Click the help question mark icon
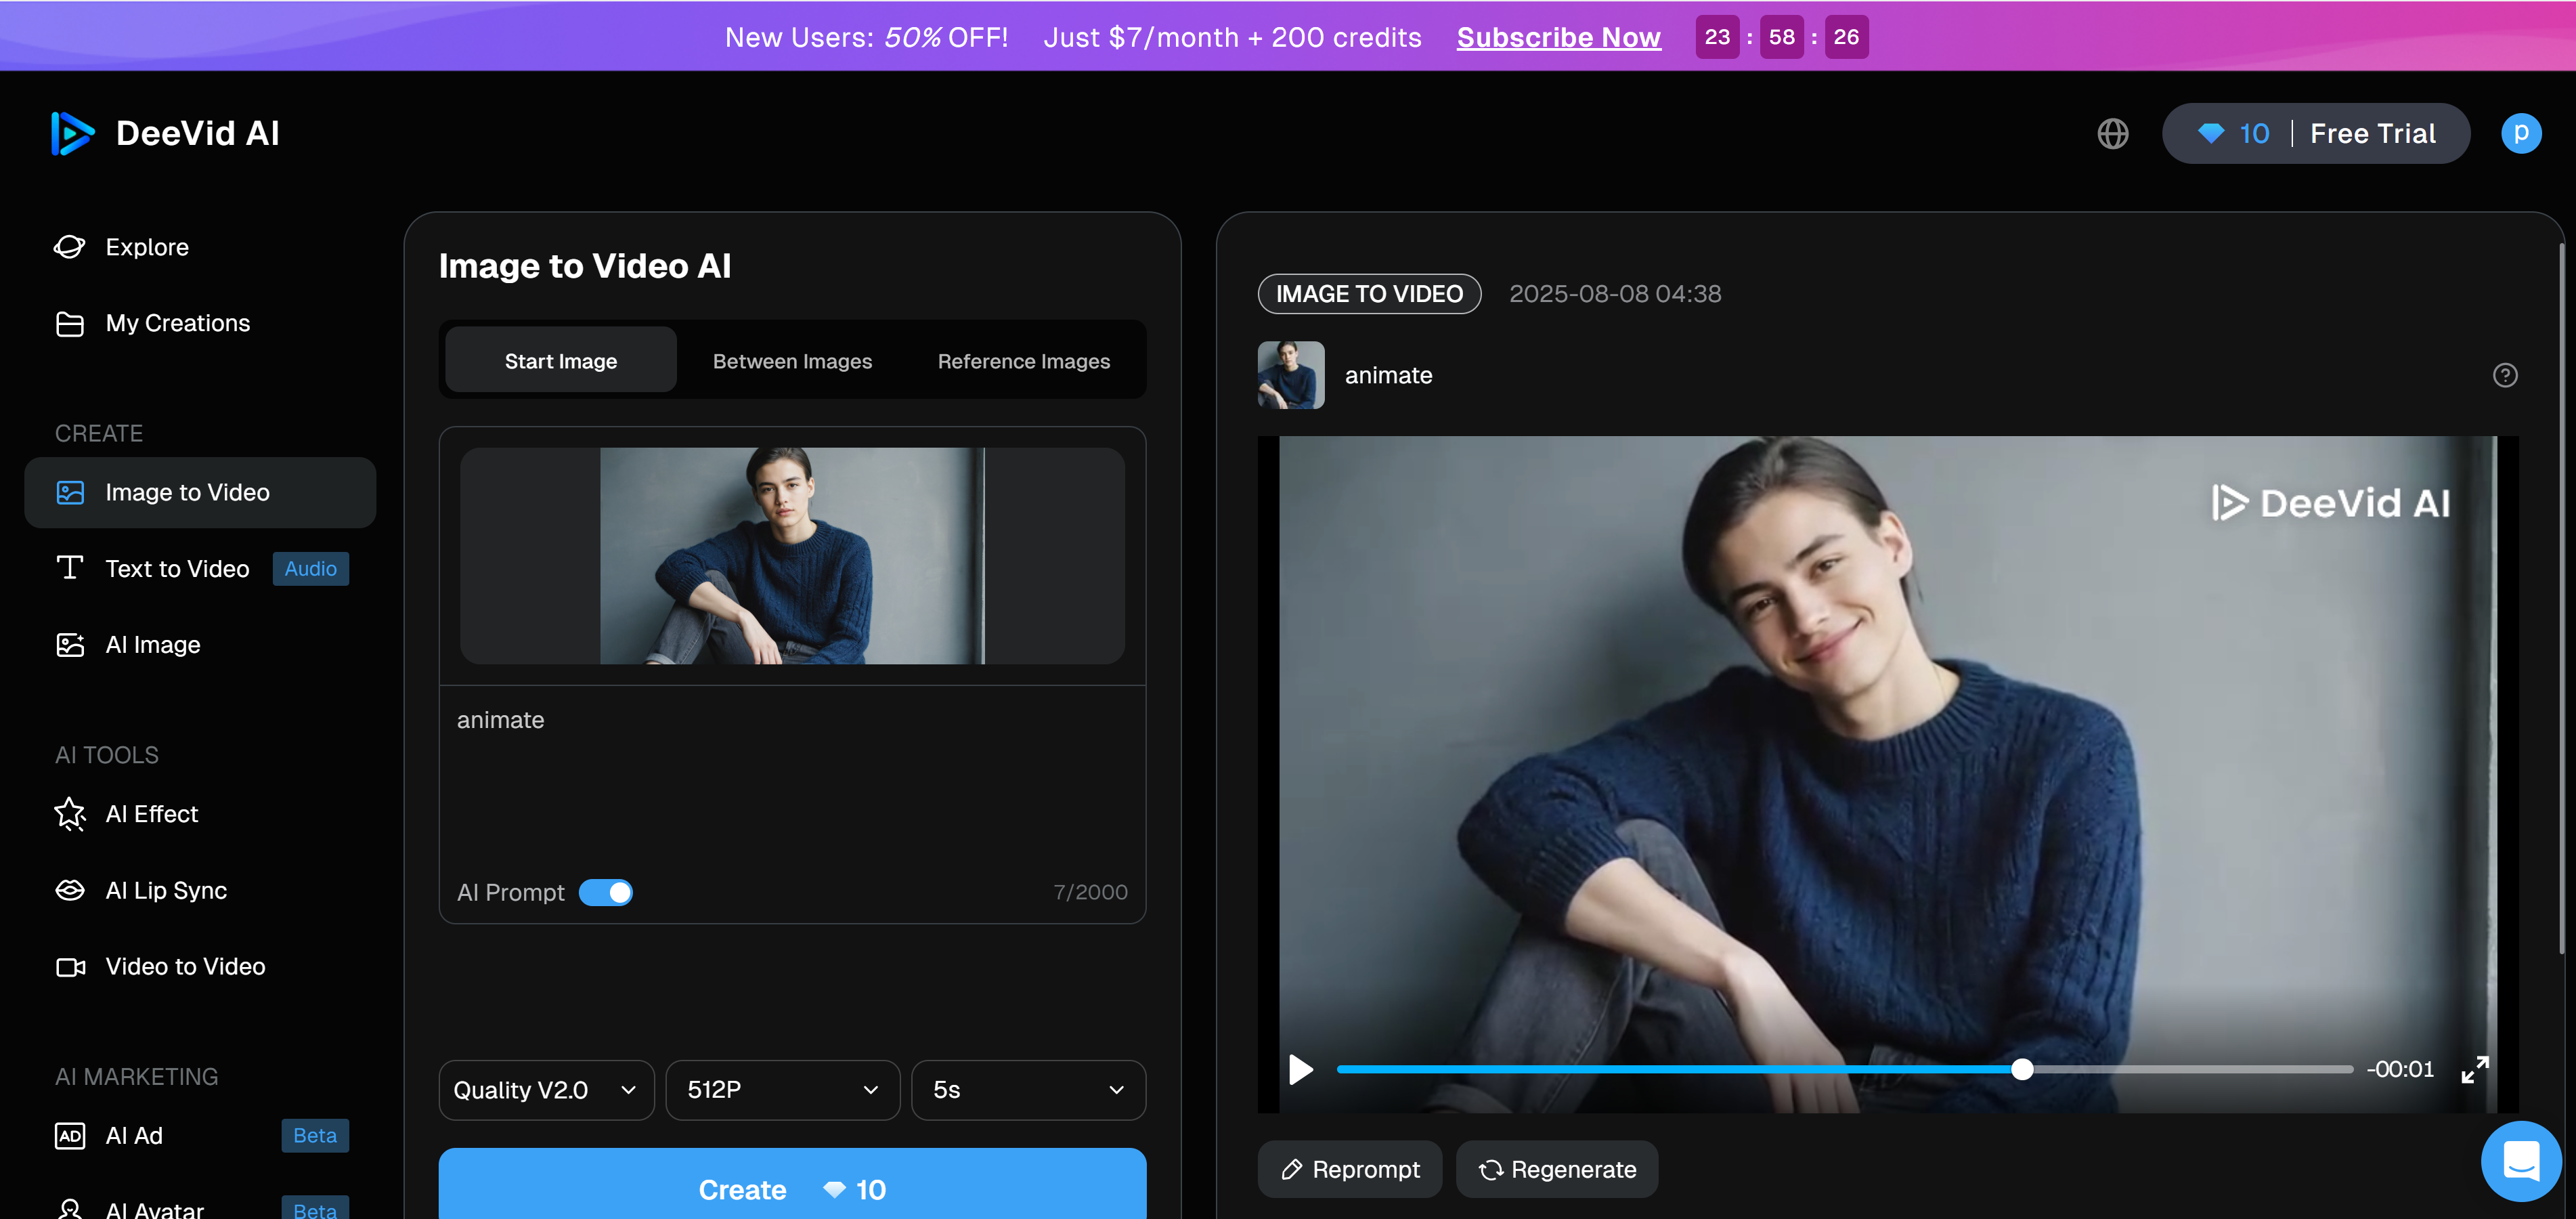The width and height of the screenshot is (2576, 1219). (x=2504, y=375)
